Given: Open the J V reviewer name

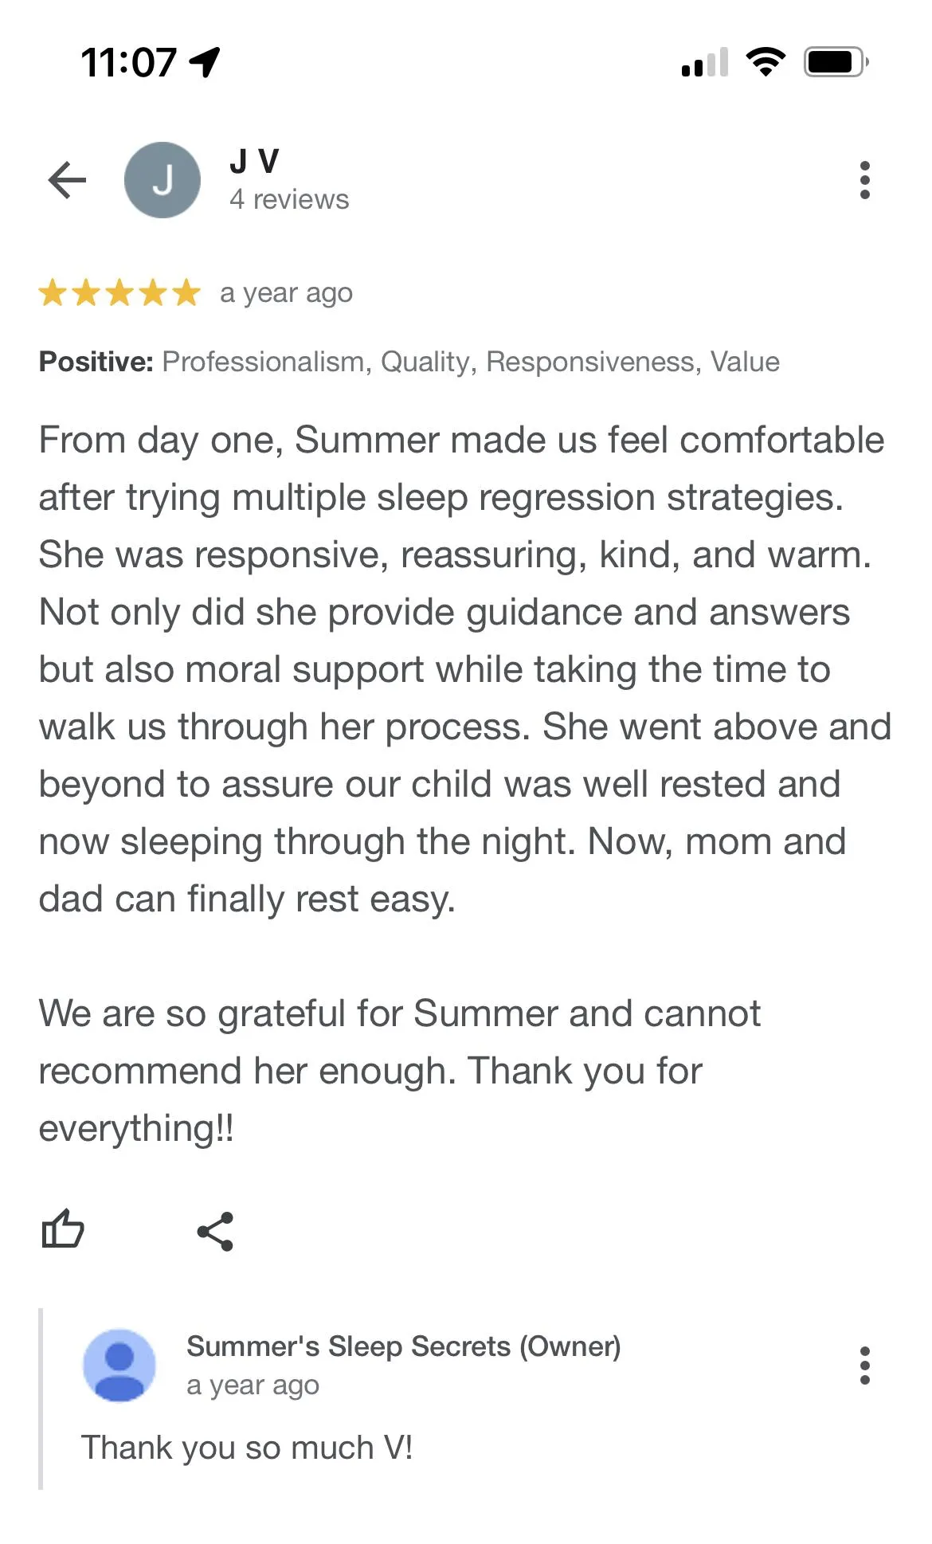Looking at the screenshot, I should pyautogui.click(x=254, y=161).
